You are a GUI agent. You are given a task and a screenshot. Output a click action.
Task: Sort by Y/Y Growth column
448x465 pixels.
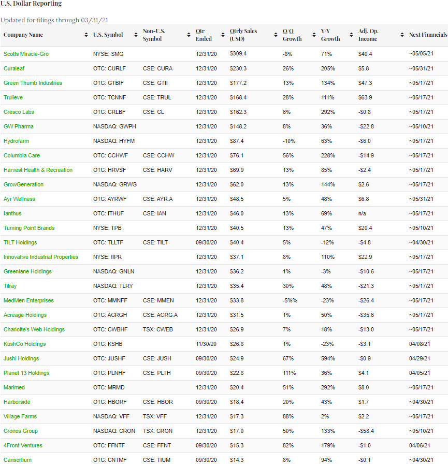(x=352, y=35)
